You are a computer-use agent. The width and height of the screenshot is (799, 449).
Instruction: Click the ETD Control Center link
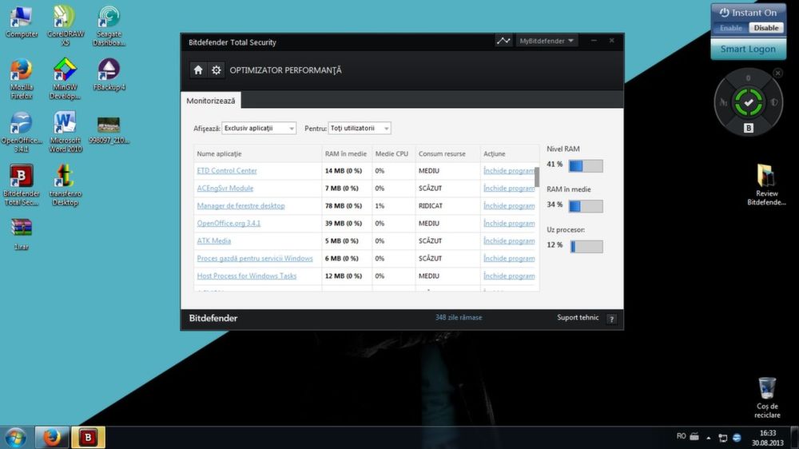coord(227,171)
